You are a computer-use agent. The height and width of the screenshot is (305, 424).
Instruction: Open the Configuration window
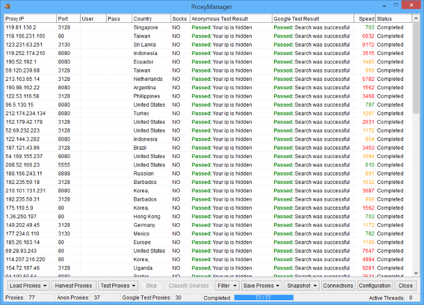click(x=375, y=285)
